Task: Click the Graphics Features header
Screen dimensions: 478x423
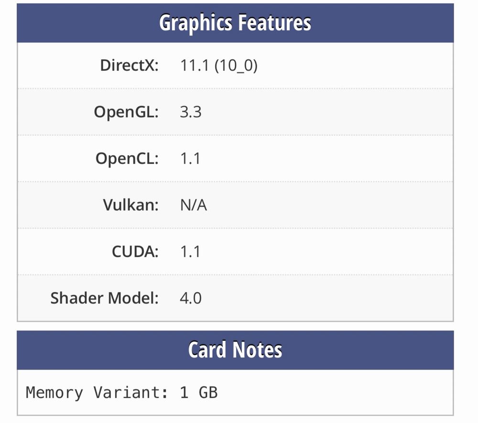Action: [235, 23]
